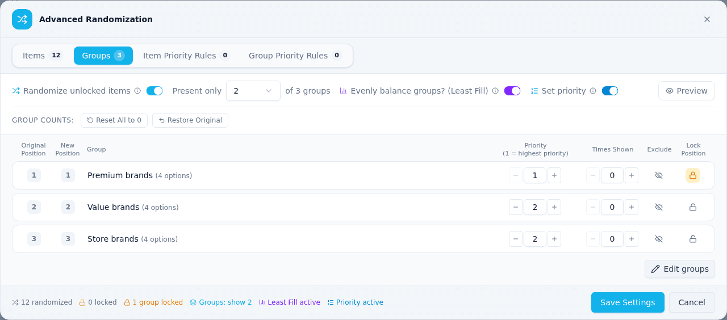Click the Cancel button
The width and height of the screenshot is (727, 320).
[692, 302]
